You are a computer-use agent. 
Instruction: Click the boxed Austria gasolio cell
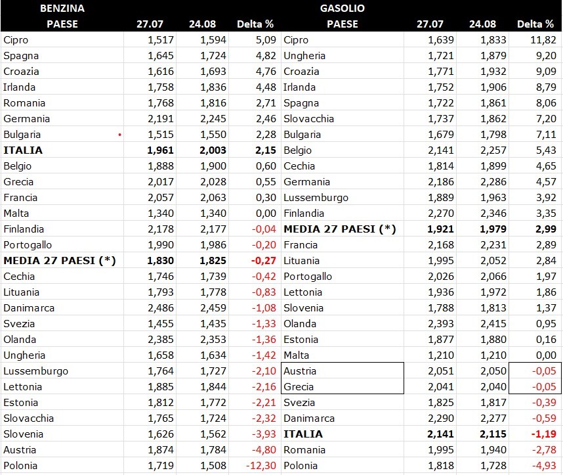click(342, 371)
